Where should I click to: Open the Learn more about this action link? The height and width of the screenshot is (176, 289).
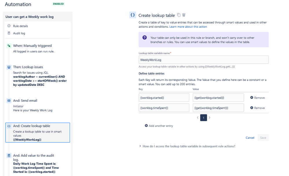[x=188, y=26]
